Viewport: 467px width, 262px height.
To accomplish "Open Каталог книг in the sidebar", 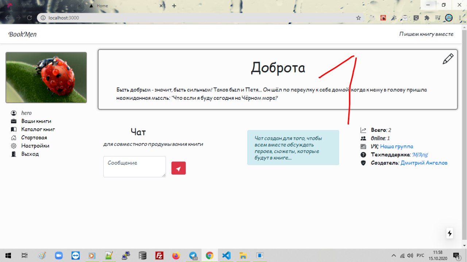I will point(38,129).
